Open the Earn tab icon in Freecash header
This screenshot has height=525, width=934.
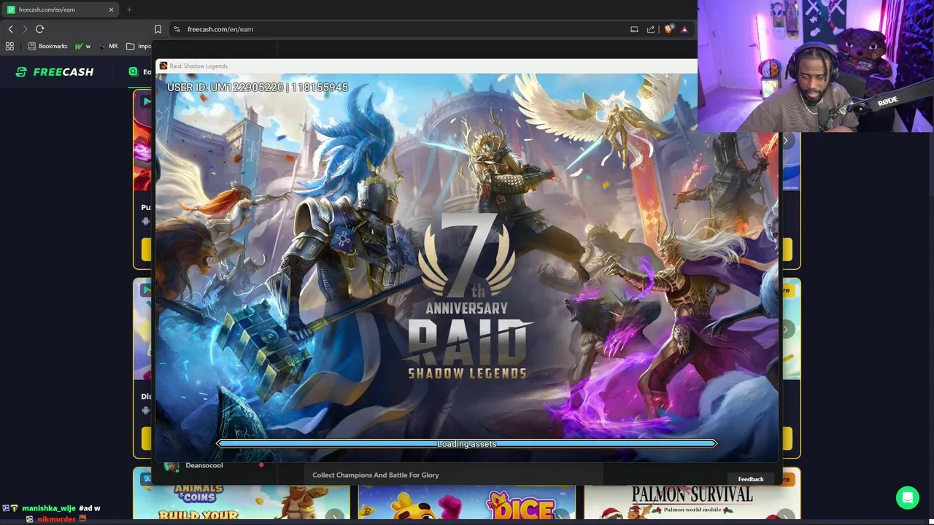[133, 71]
